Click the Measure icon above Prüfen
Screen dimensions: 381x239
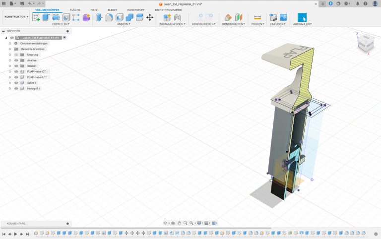point(257,17)
